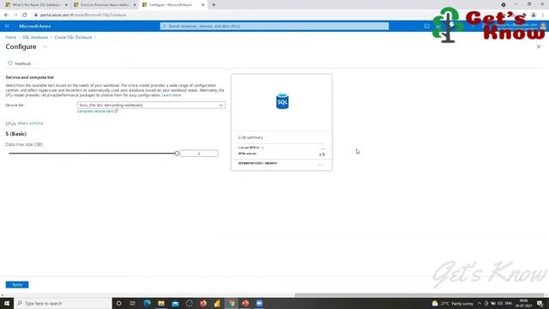Close the Exercise Provision Azure tab

(x=135, y=5)
